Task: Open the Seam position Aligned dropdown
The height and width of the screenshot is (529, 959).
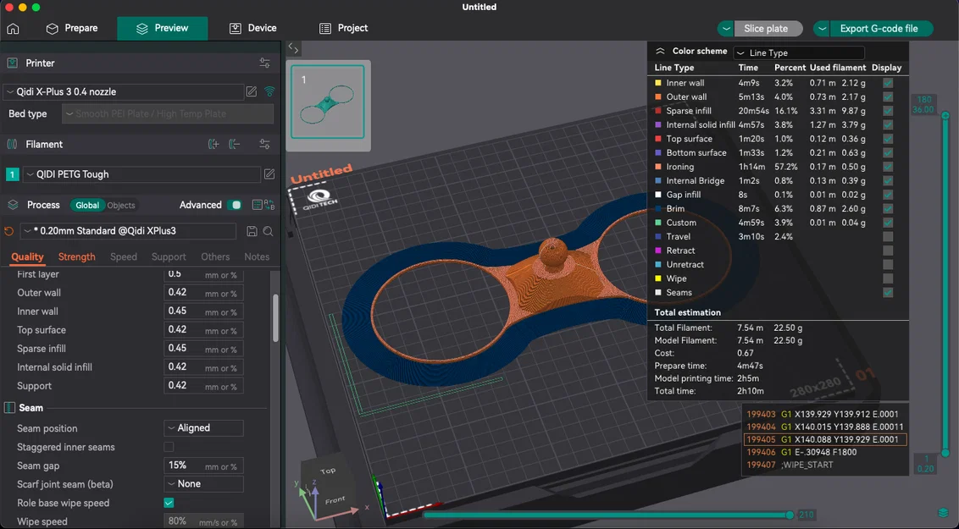Action: (203, 428)
